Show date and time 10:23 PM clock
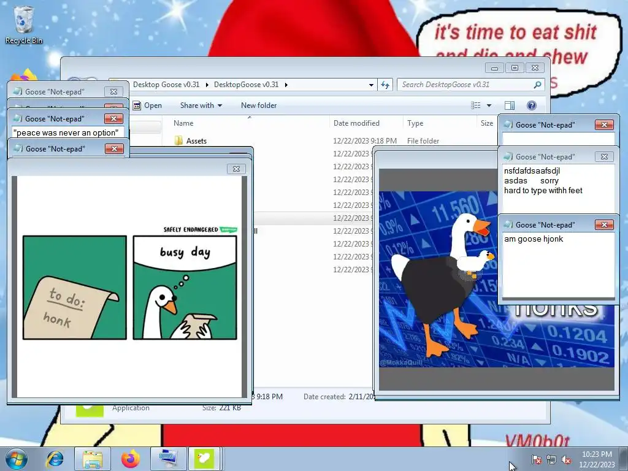The height and width of the screenshot is (471, 628). pos(596,459)
